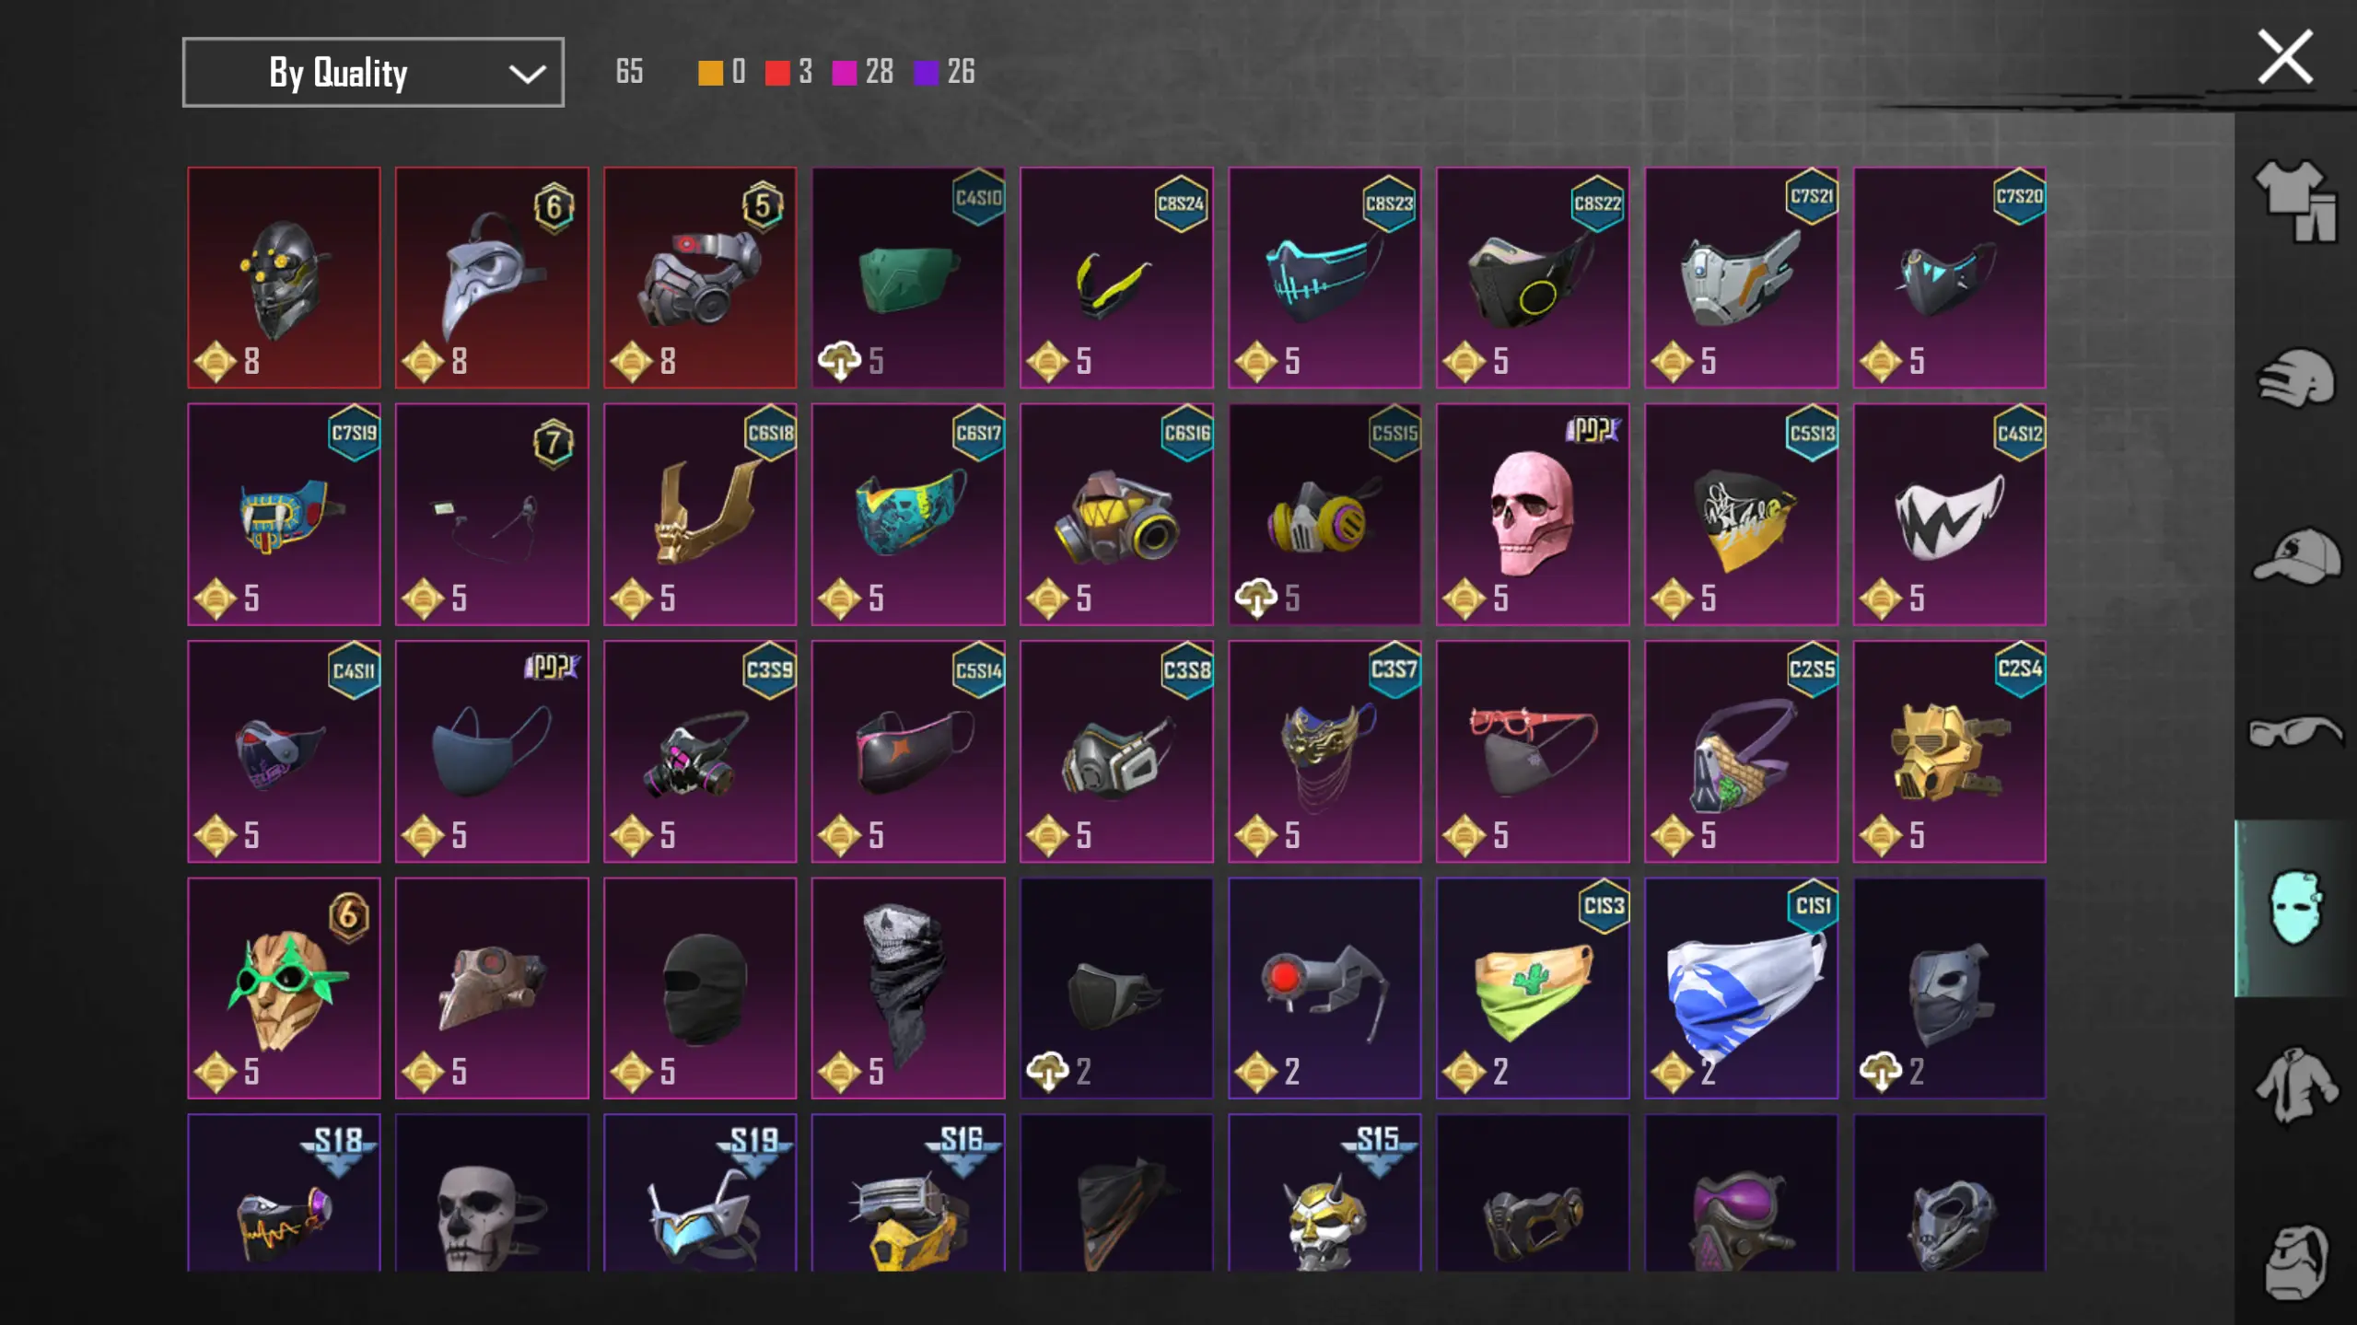Open the cap hat category
Viewport: 2357px width, 1325px height.
[2295, 556]
